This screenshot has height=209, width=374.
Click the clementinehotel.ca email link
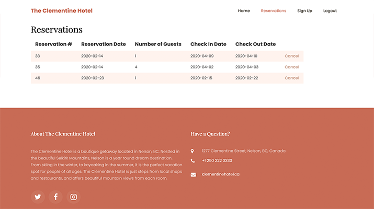pos(220,174)
